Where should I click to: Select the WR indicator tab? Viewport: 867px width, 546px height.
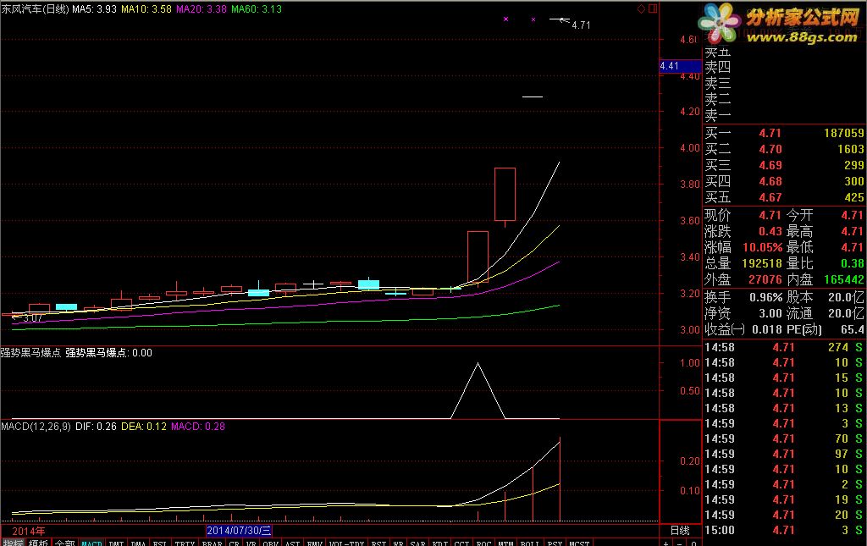pyautogui.click(x=398, y=543)
